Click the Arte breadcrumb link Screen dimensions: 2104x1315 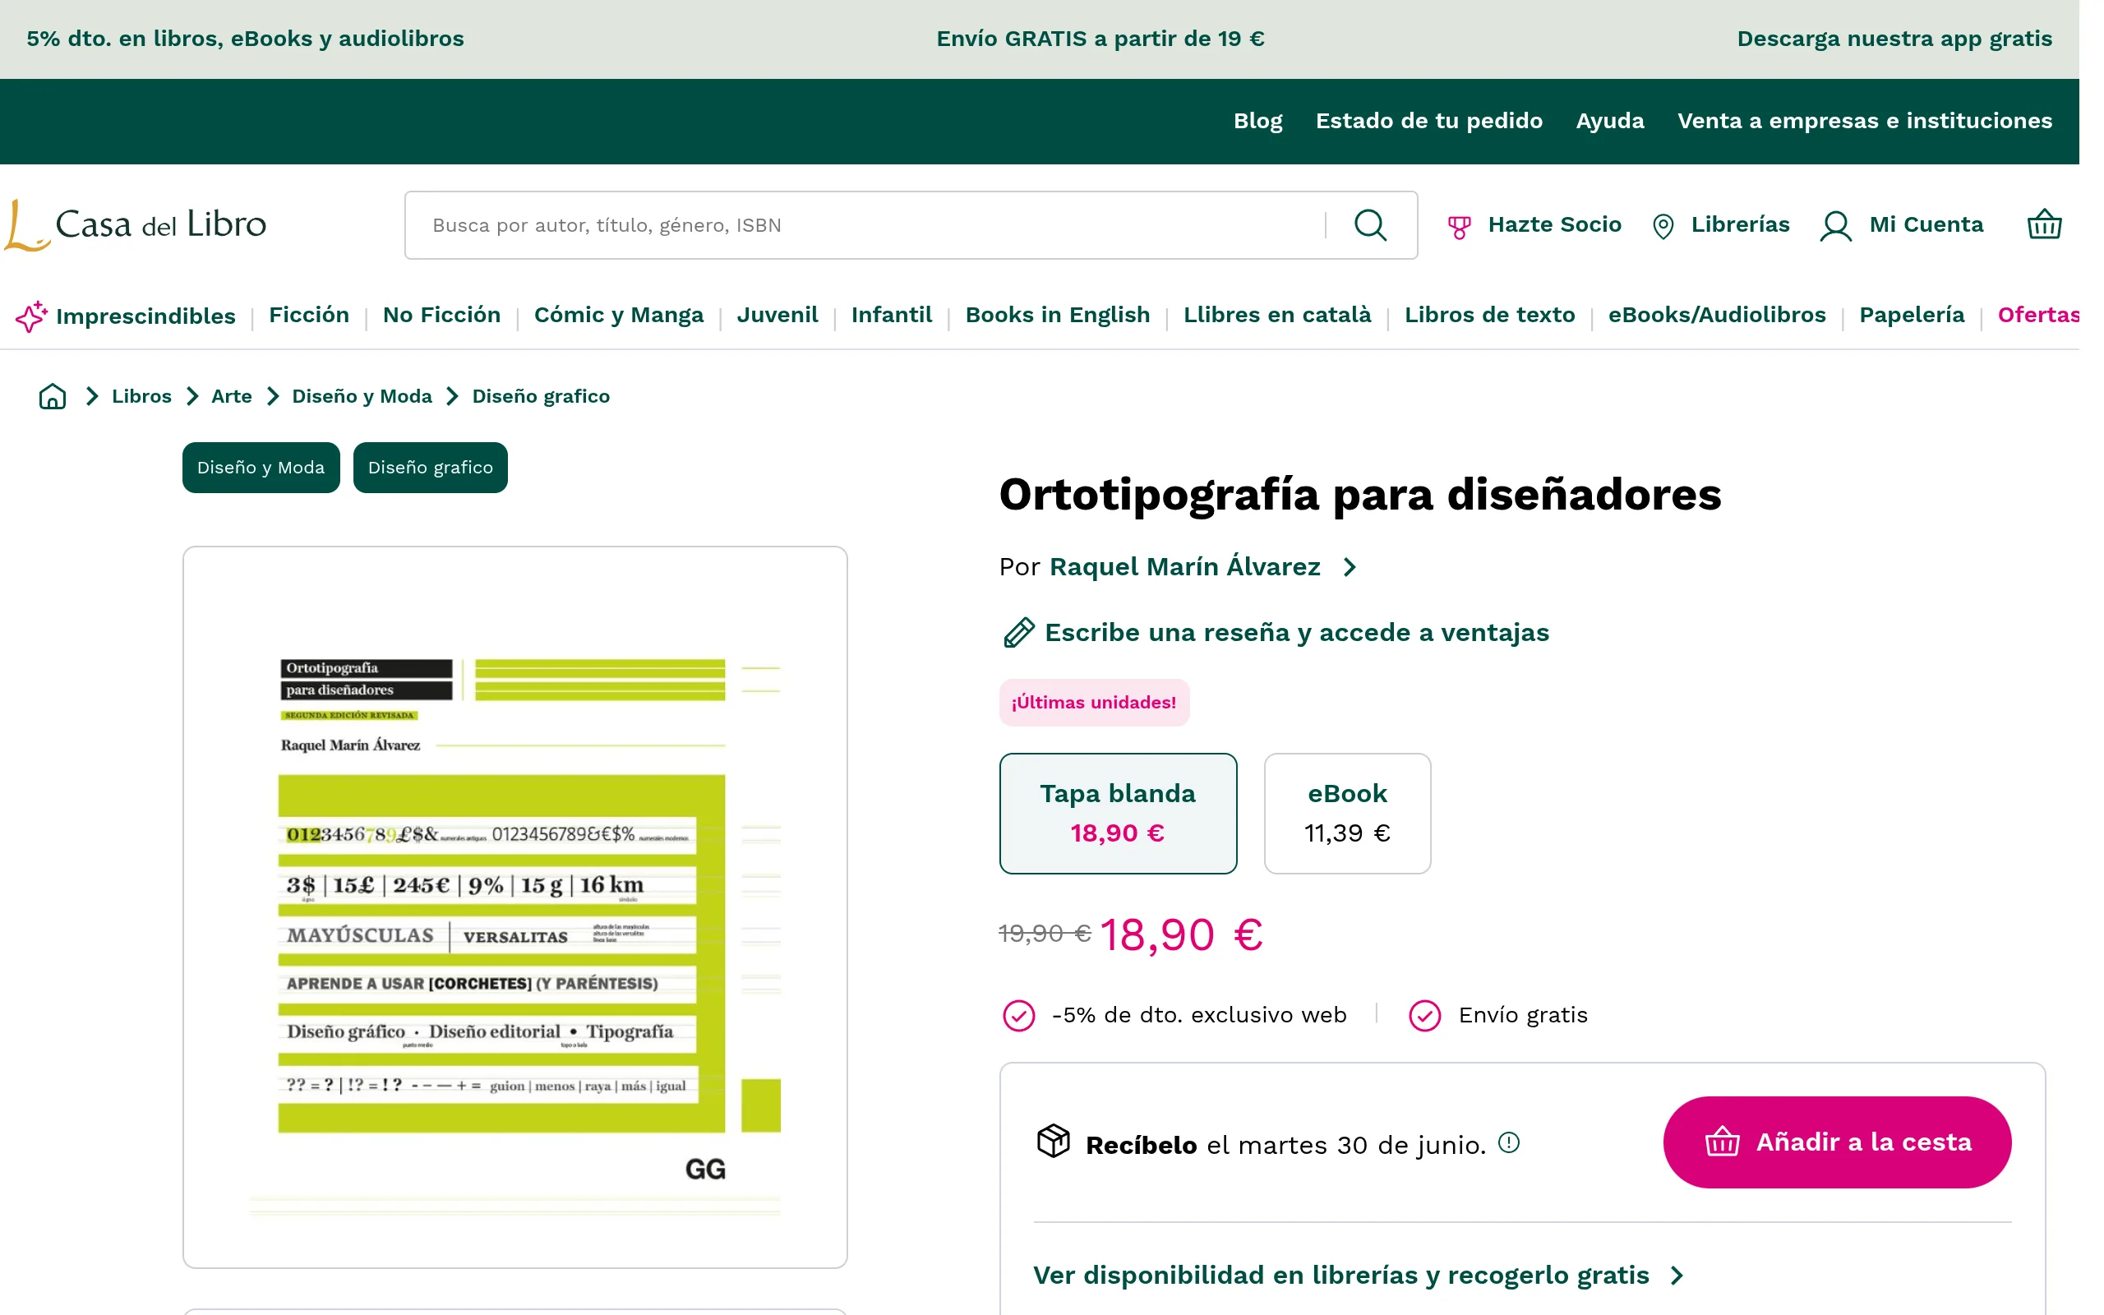coord(231,397)
